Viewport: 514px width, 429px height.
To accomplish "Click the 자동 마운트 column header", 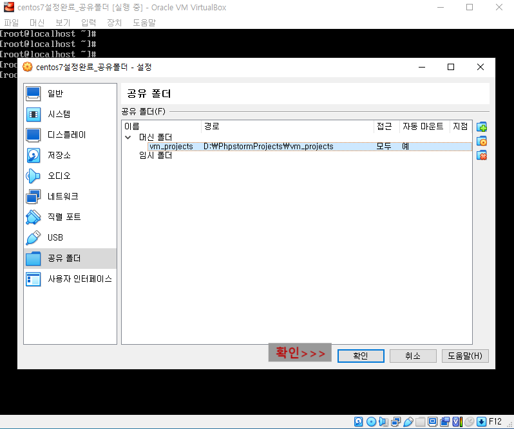I will [x=424, y=126].
